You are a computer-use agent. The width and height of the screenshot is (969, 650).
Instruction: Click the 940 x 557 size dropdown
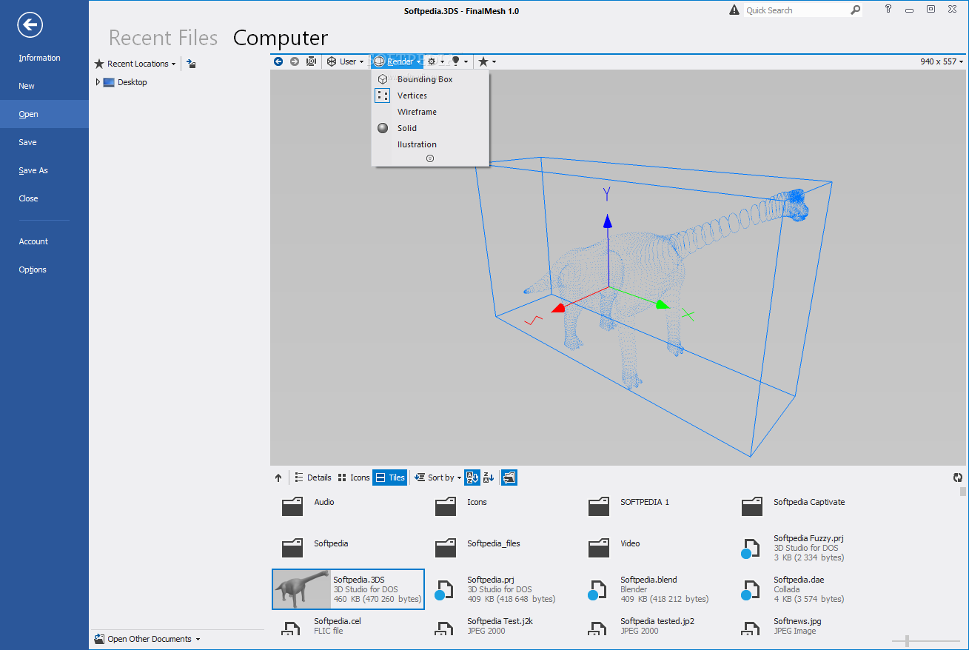pyautogui.click(x=942, y=61)
